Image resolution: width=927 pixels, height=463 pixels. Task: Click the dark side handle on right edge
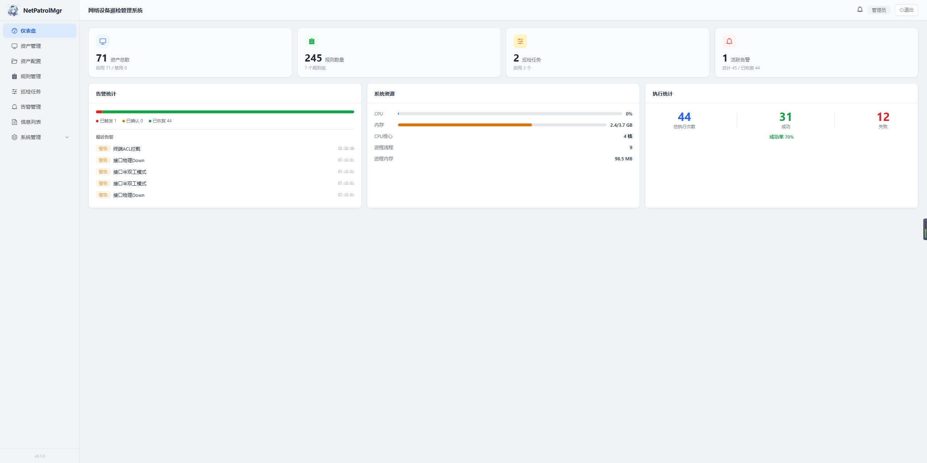point(925,229)
